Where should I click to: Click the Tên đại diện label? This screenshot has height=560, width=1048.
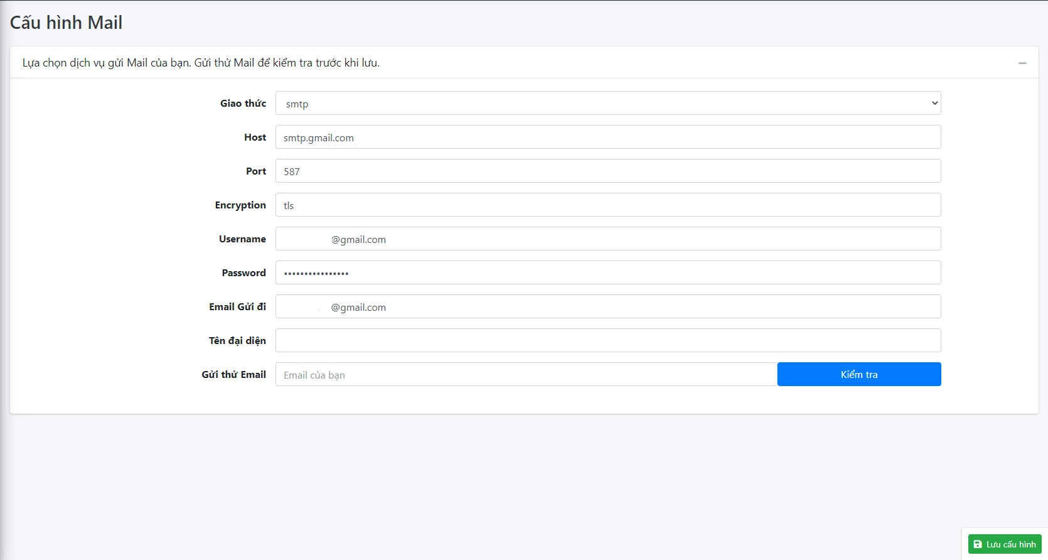pos(237,341)
